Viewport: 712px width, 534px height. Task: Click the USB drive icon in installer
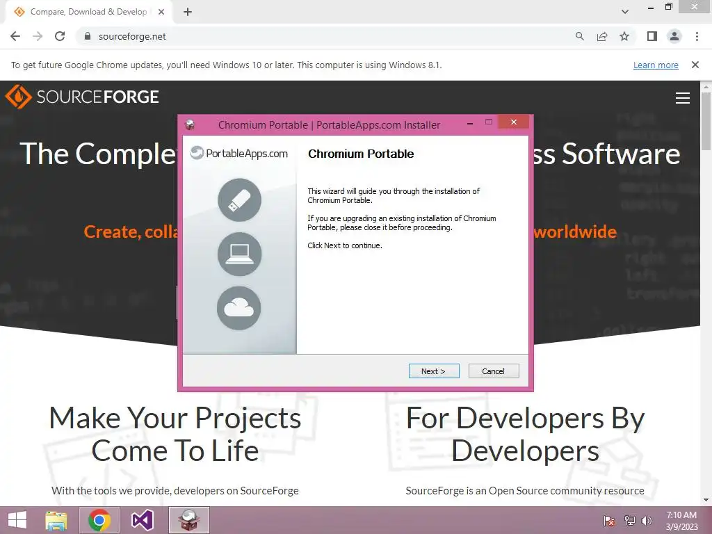point(239,200)
